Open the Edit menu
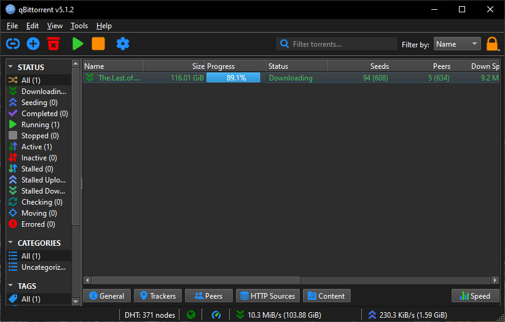 33,26
